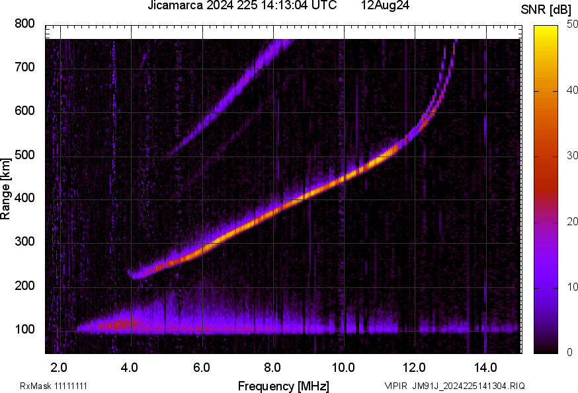Click the x-axis tick label '2.0'
The image size is (578, 393).
click(59, 368)
